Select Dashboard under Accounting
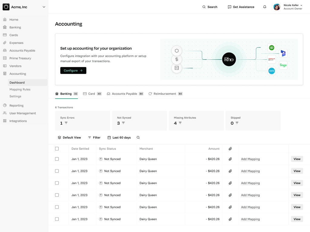 (x=28, y=82)
